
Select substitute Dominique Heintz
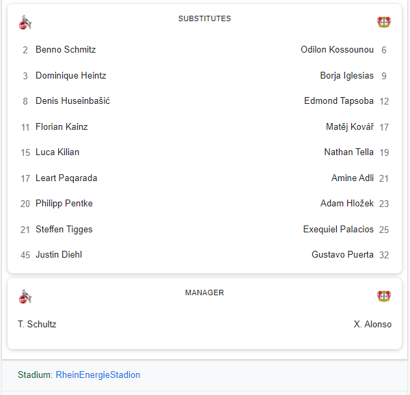70,75
